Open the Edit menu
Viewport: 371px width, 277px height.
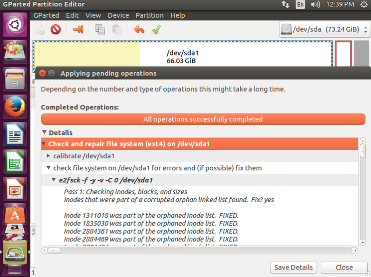coord(72,15)
